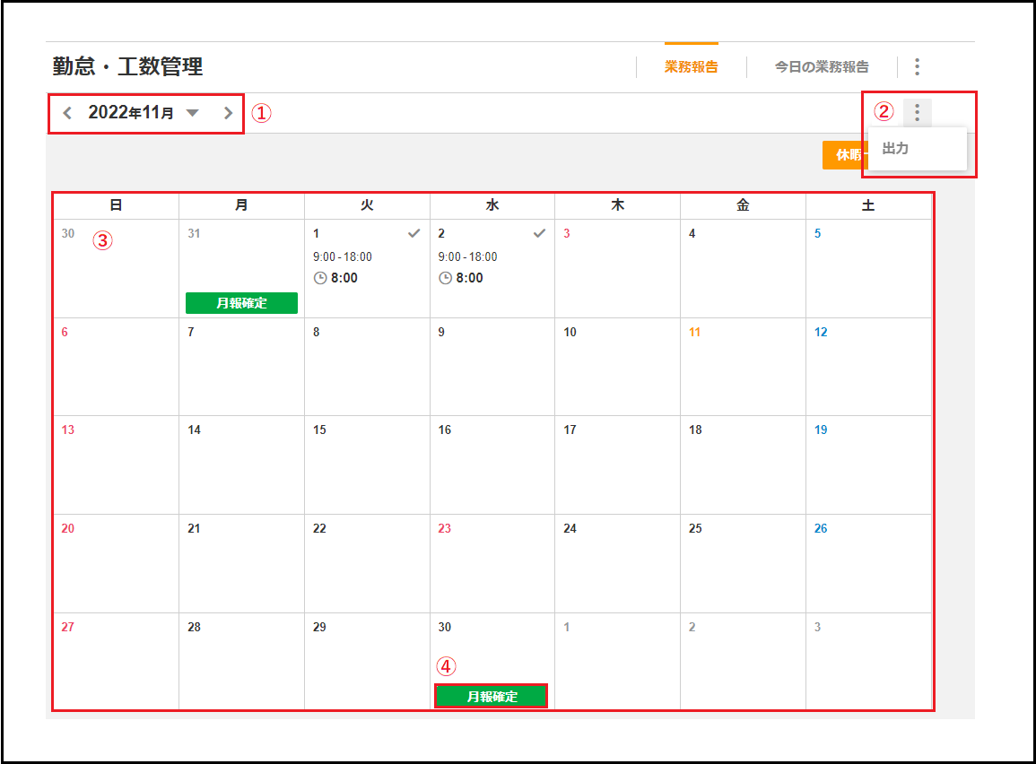This screenshot has width=1036, height=764.
Task: Click the checkmark on November 1
Action: 414,233
